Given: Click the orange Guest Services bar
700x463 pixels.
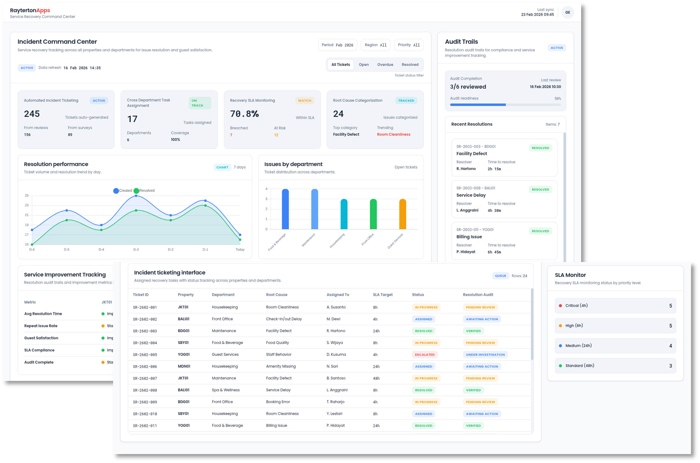Looking at the screenshot, I should pyautogui.click(x=402, y=214).
